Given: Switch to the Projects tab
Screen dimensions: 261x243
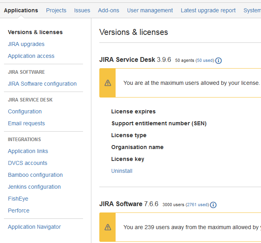Looking at the screenshot, I should coord(56,10).
